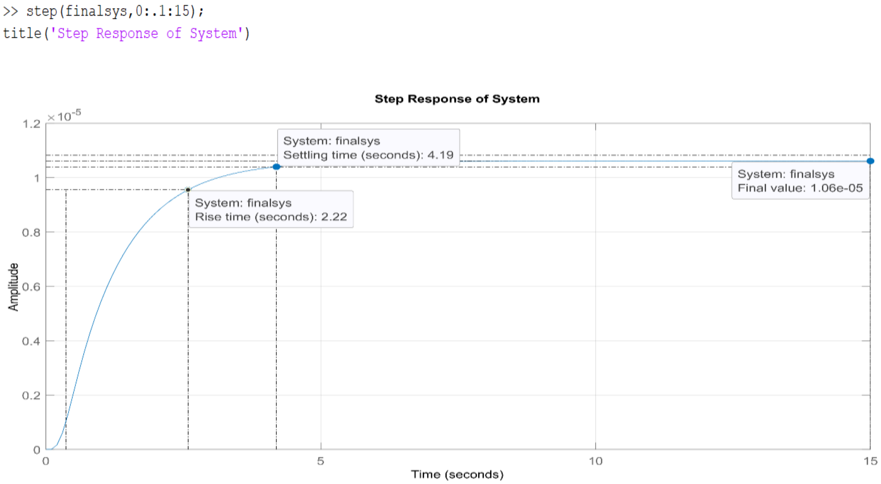This screenshot has height=484, width=881.
Task: Click the >> command prompt symbol
Action: pyautogui.click(x=10, y=11)
